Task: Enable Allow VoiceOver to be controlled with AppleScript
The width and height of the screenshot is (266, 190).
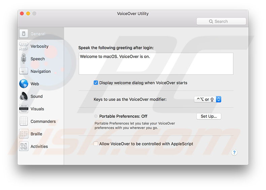Action: (96, 144)
